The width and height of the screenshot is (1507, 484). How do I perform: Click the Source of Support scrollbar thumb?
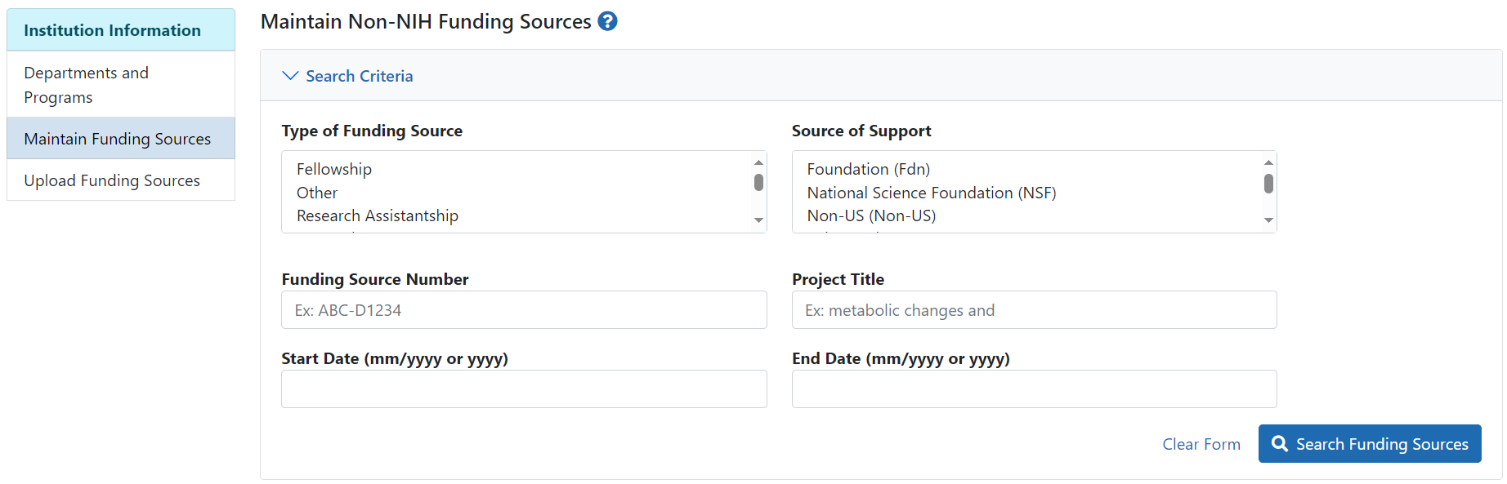[x=1268, y=184]
